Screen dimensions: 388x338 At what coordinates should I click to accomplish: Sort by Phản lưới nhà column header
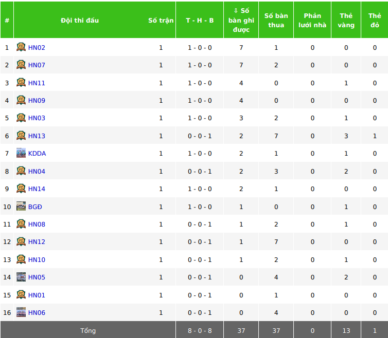(312, 20)
